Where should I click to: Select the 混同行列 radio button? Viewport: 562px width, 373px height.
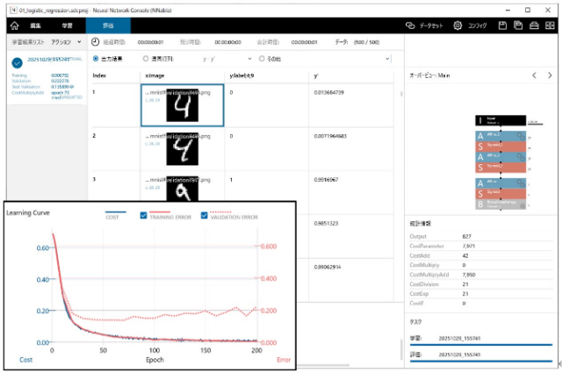pos(146,59)
